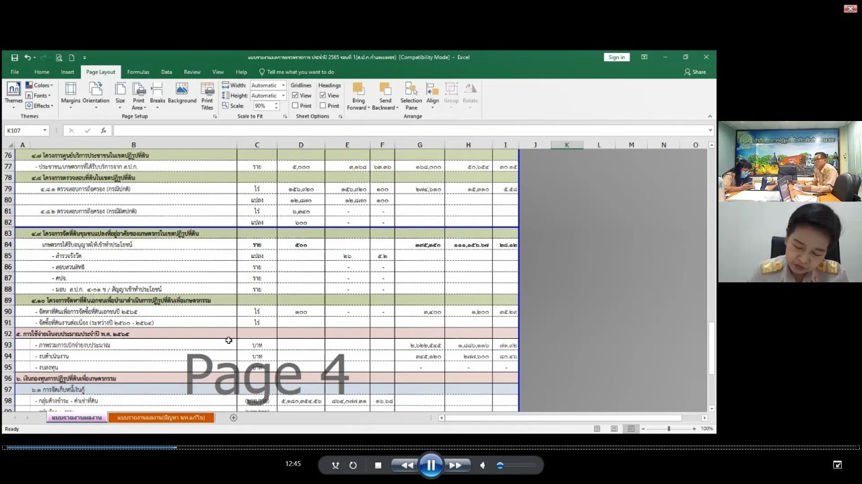
Task: Open Ribbon Display Options in title bar
Action: pos(644,57)
